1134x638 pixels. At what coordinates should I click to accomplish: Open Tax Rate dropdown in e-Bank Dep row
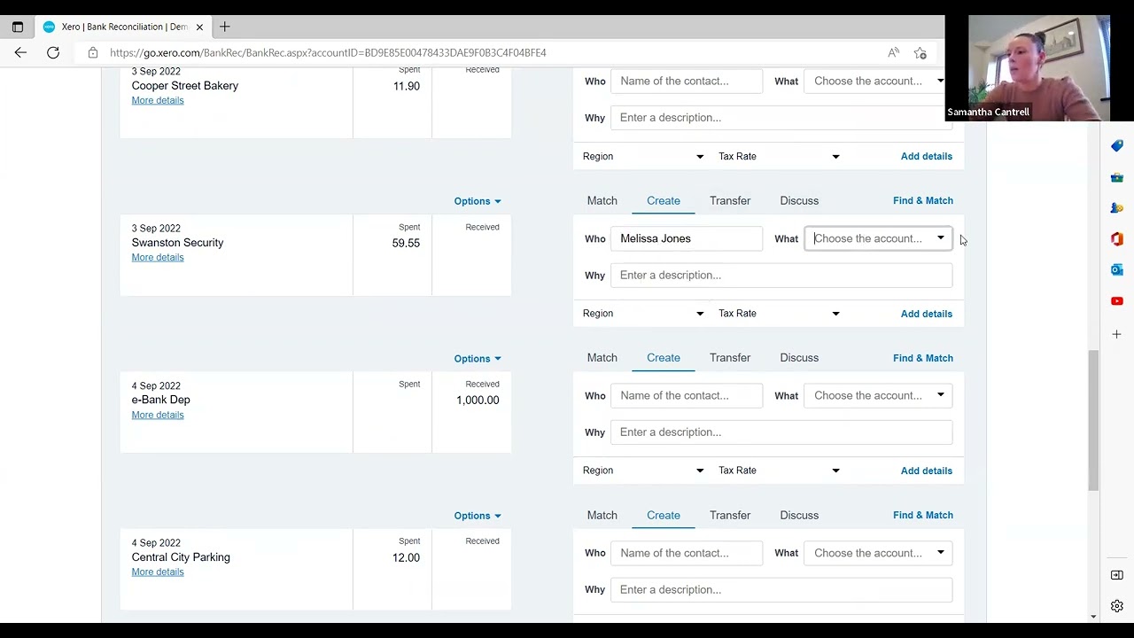779,471
